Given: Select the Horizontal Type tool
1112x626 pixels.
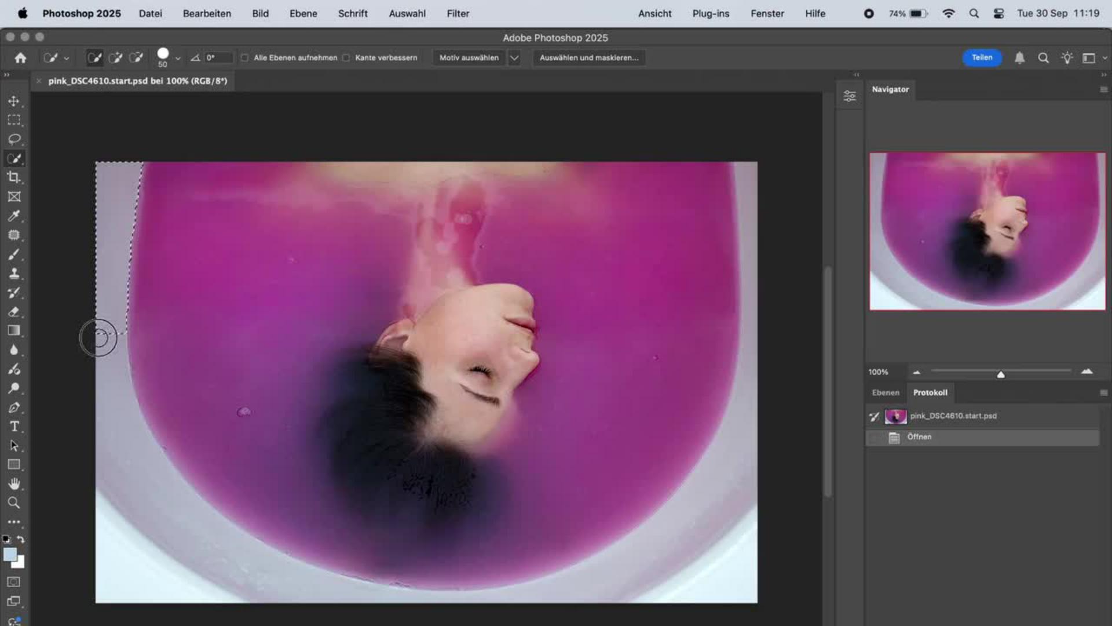Looking at the screenshot, I should click(x=14, y=427).
